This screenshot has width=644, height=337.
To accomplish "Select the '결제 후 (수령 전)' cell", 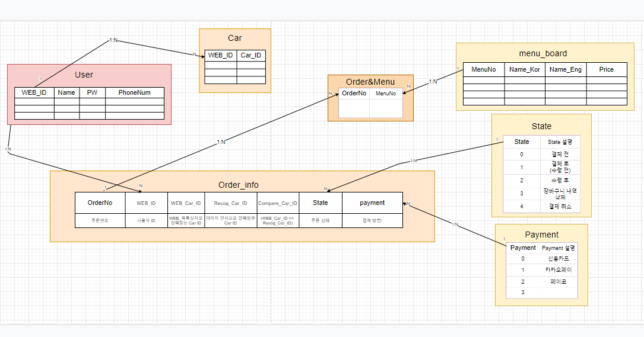I will pos(560,167).
